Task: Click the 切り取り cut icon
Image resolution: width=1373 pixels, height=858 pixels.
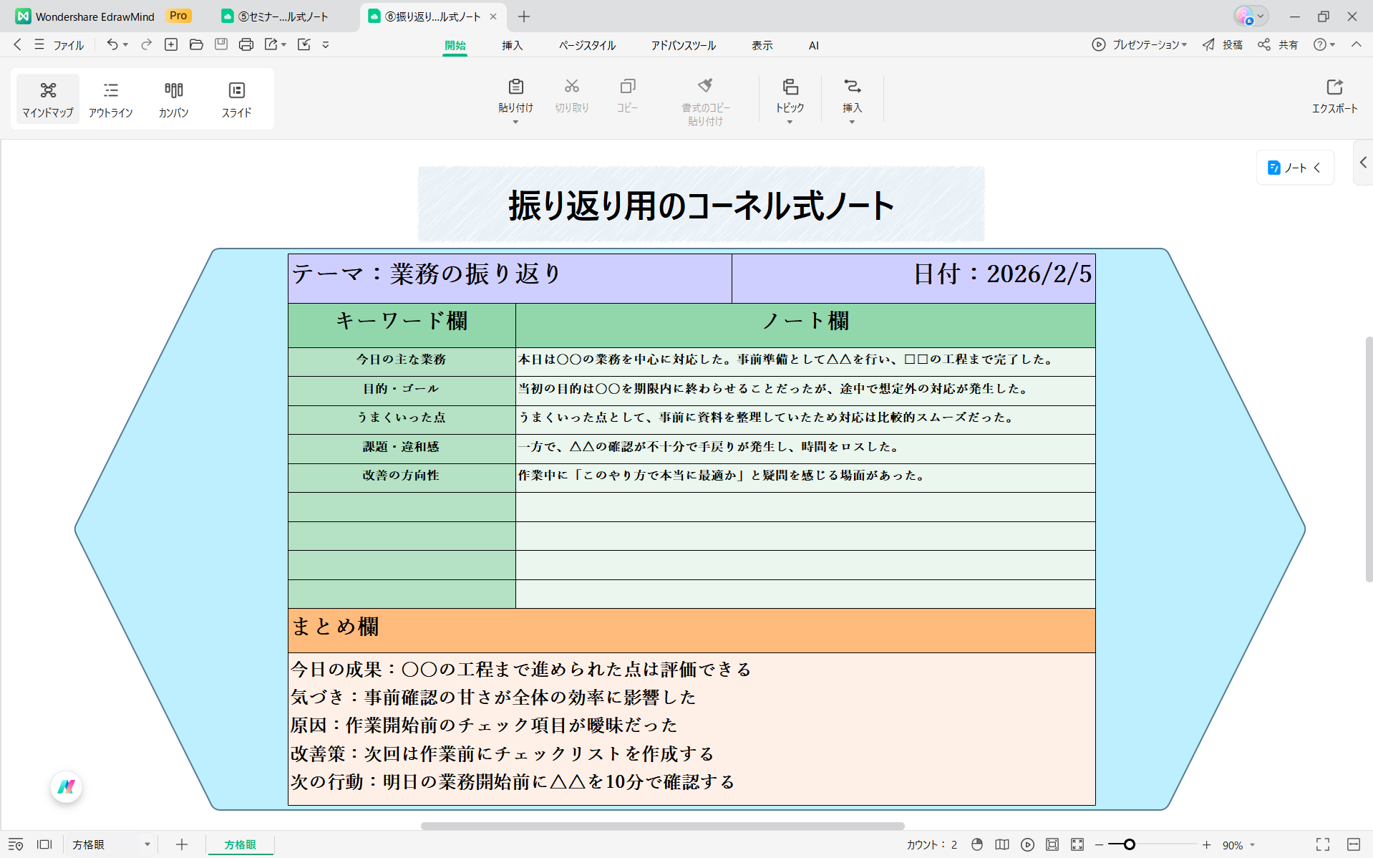Action: point(571,97)
